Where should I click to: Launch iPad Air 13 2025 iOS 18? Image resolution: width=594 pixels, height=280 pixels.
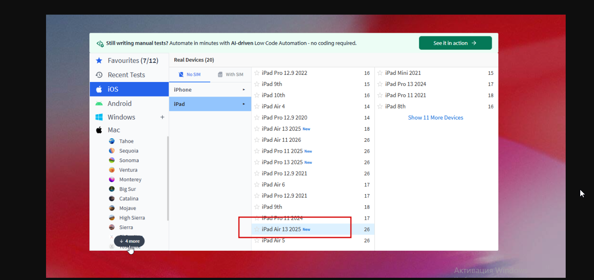coord(313,129)
